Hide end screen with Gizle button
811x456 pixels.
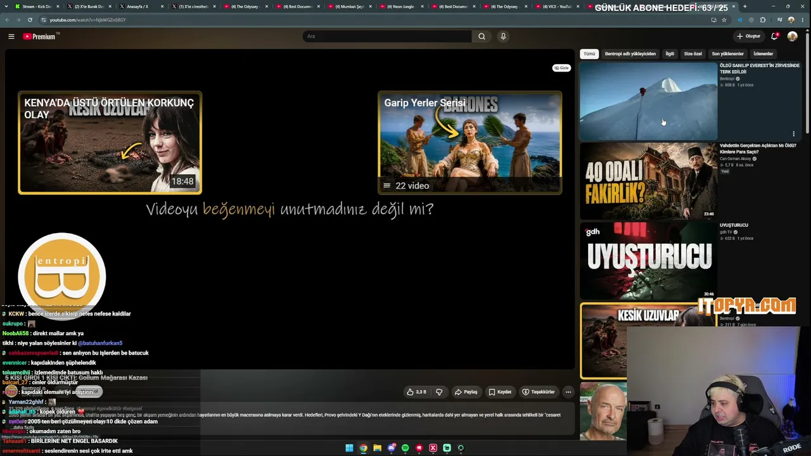[561, 68]
